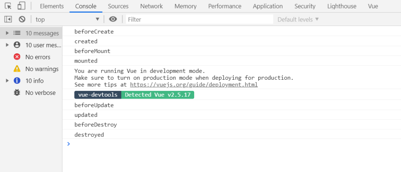The height and width of the screenshot is (172, 401).
Task: Open the Network tab
Action: coord(151,6)
